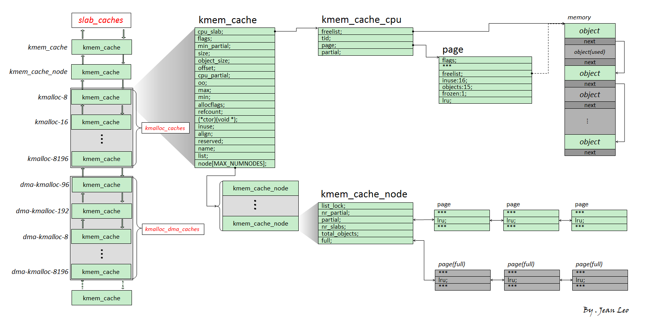Click the inuse:16 field in page
Screen dimensions: 645x332
click(485, 80)
